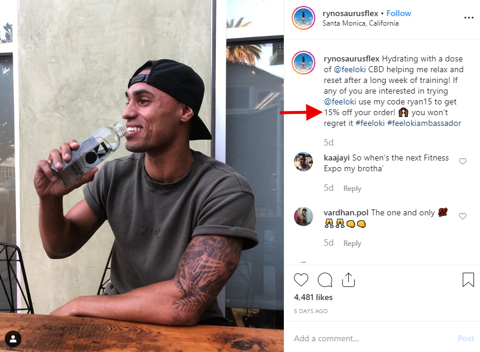Click the Add a comment field
This screenshot has width=480, height=352.
pos(370,338)
